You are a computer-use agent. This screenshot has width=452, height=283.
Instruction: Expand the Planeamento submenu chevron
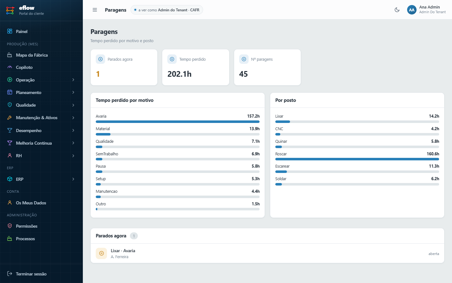point(73,92)
